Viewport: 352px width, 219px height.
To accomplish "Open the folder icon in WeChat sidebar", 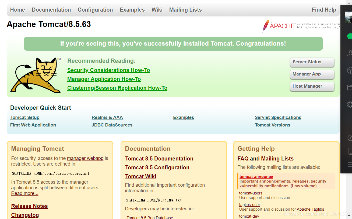I will coord(350,87).
